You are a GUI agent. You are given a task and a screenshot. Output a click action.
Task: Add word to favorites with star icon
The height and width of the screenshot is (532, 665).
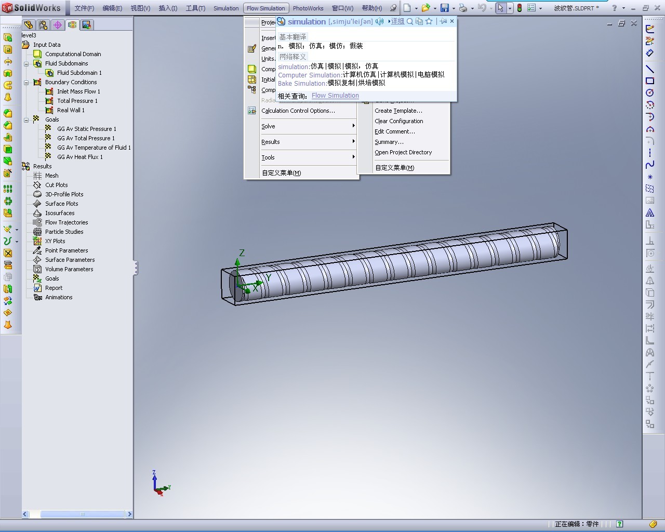pos(429,21)
